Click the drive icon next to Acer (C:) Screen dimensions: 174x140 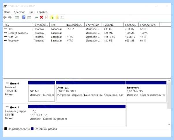[x=5, y=37]
